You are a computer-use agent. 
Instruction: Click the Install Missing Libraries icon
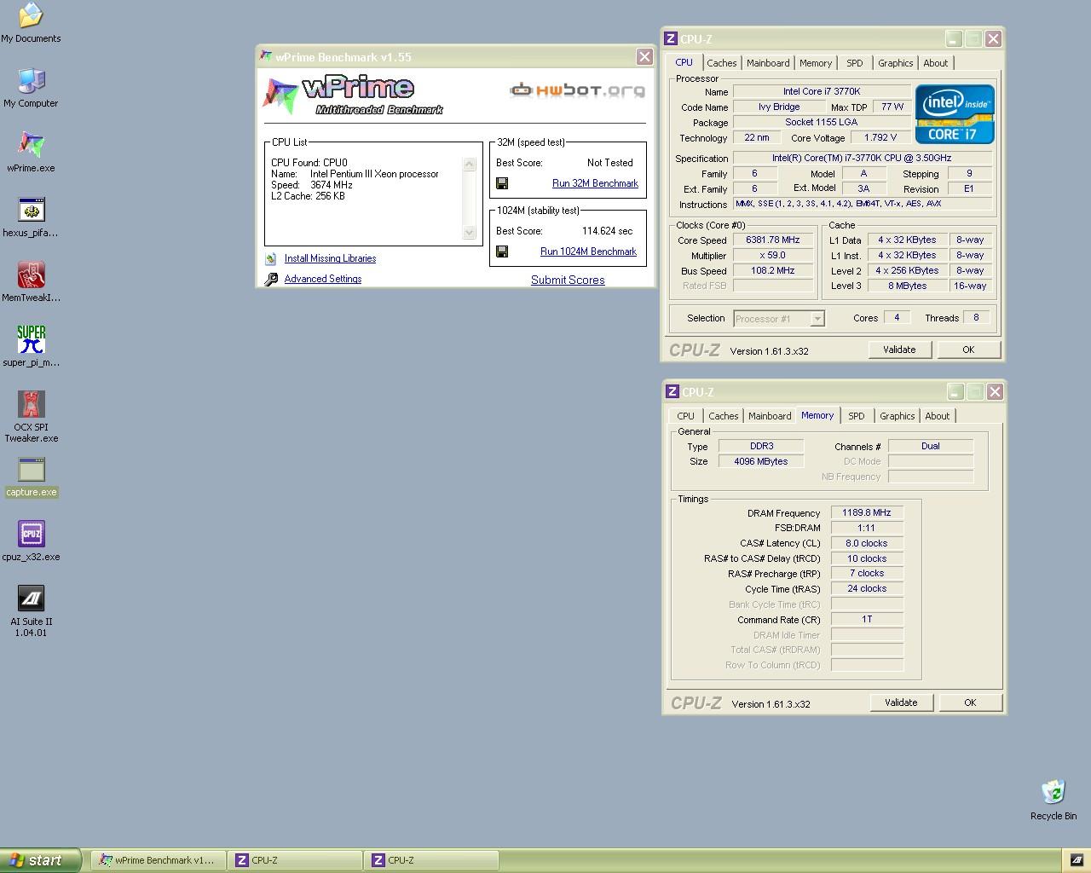tap(271, 258)
